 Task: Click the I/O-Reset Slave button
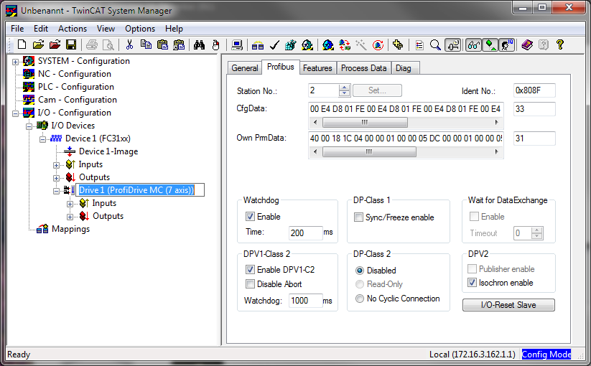pos(508,305)
